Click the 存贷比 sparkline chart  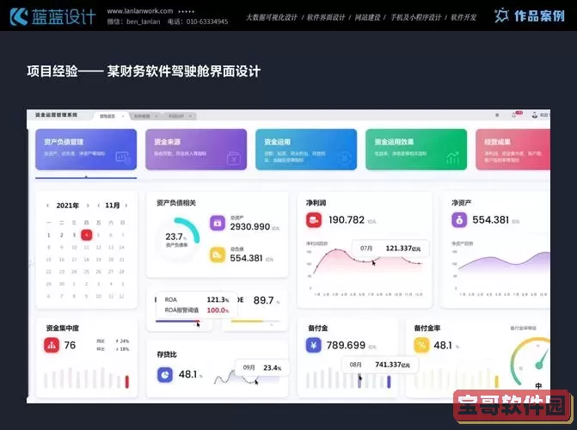pos(247,376)
